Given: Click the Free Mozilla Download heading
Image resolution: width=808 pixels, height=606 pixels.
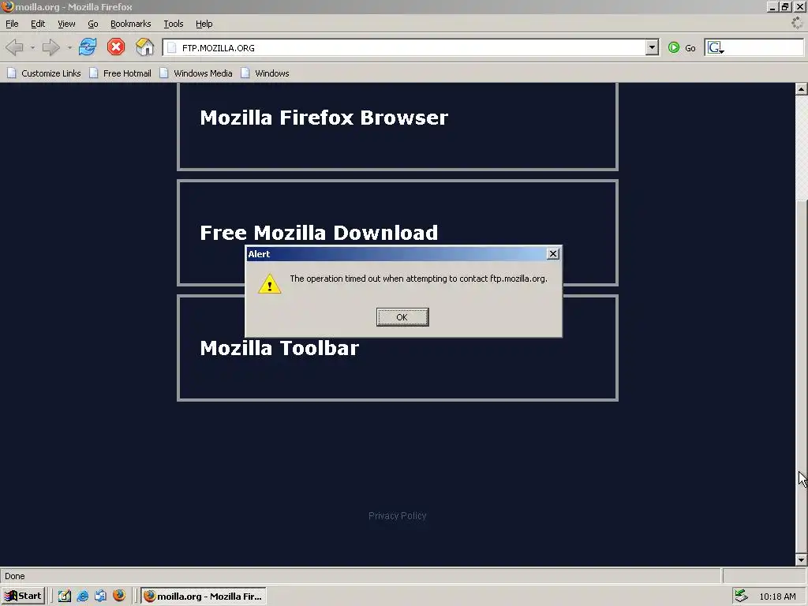Looking at the screenshot, I should (x=319, y=233).
